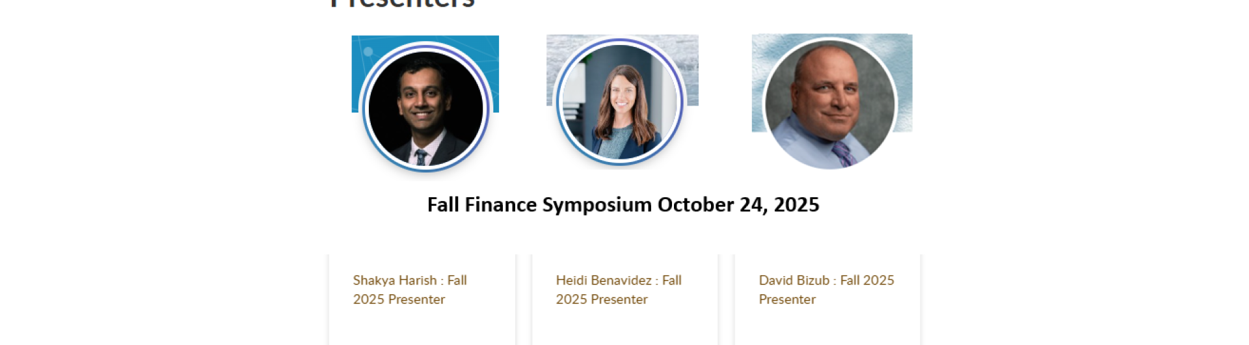Select the Fall Finance Symposium heading text
This screenshot has height=345, width=1249.
(540, 205)
